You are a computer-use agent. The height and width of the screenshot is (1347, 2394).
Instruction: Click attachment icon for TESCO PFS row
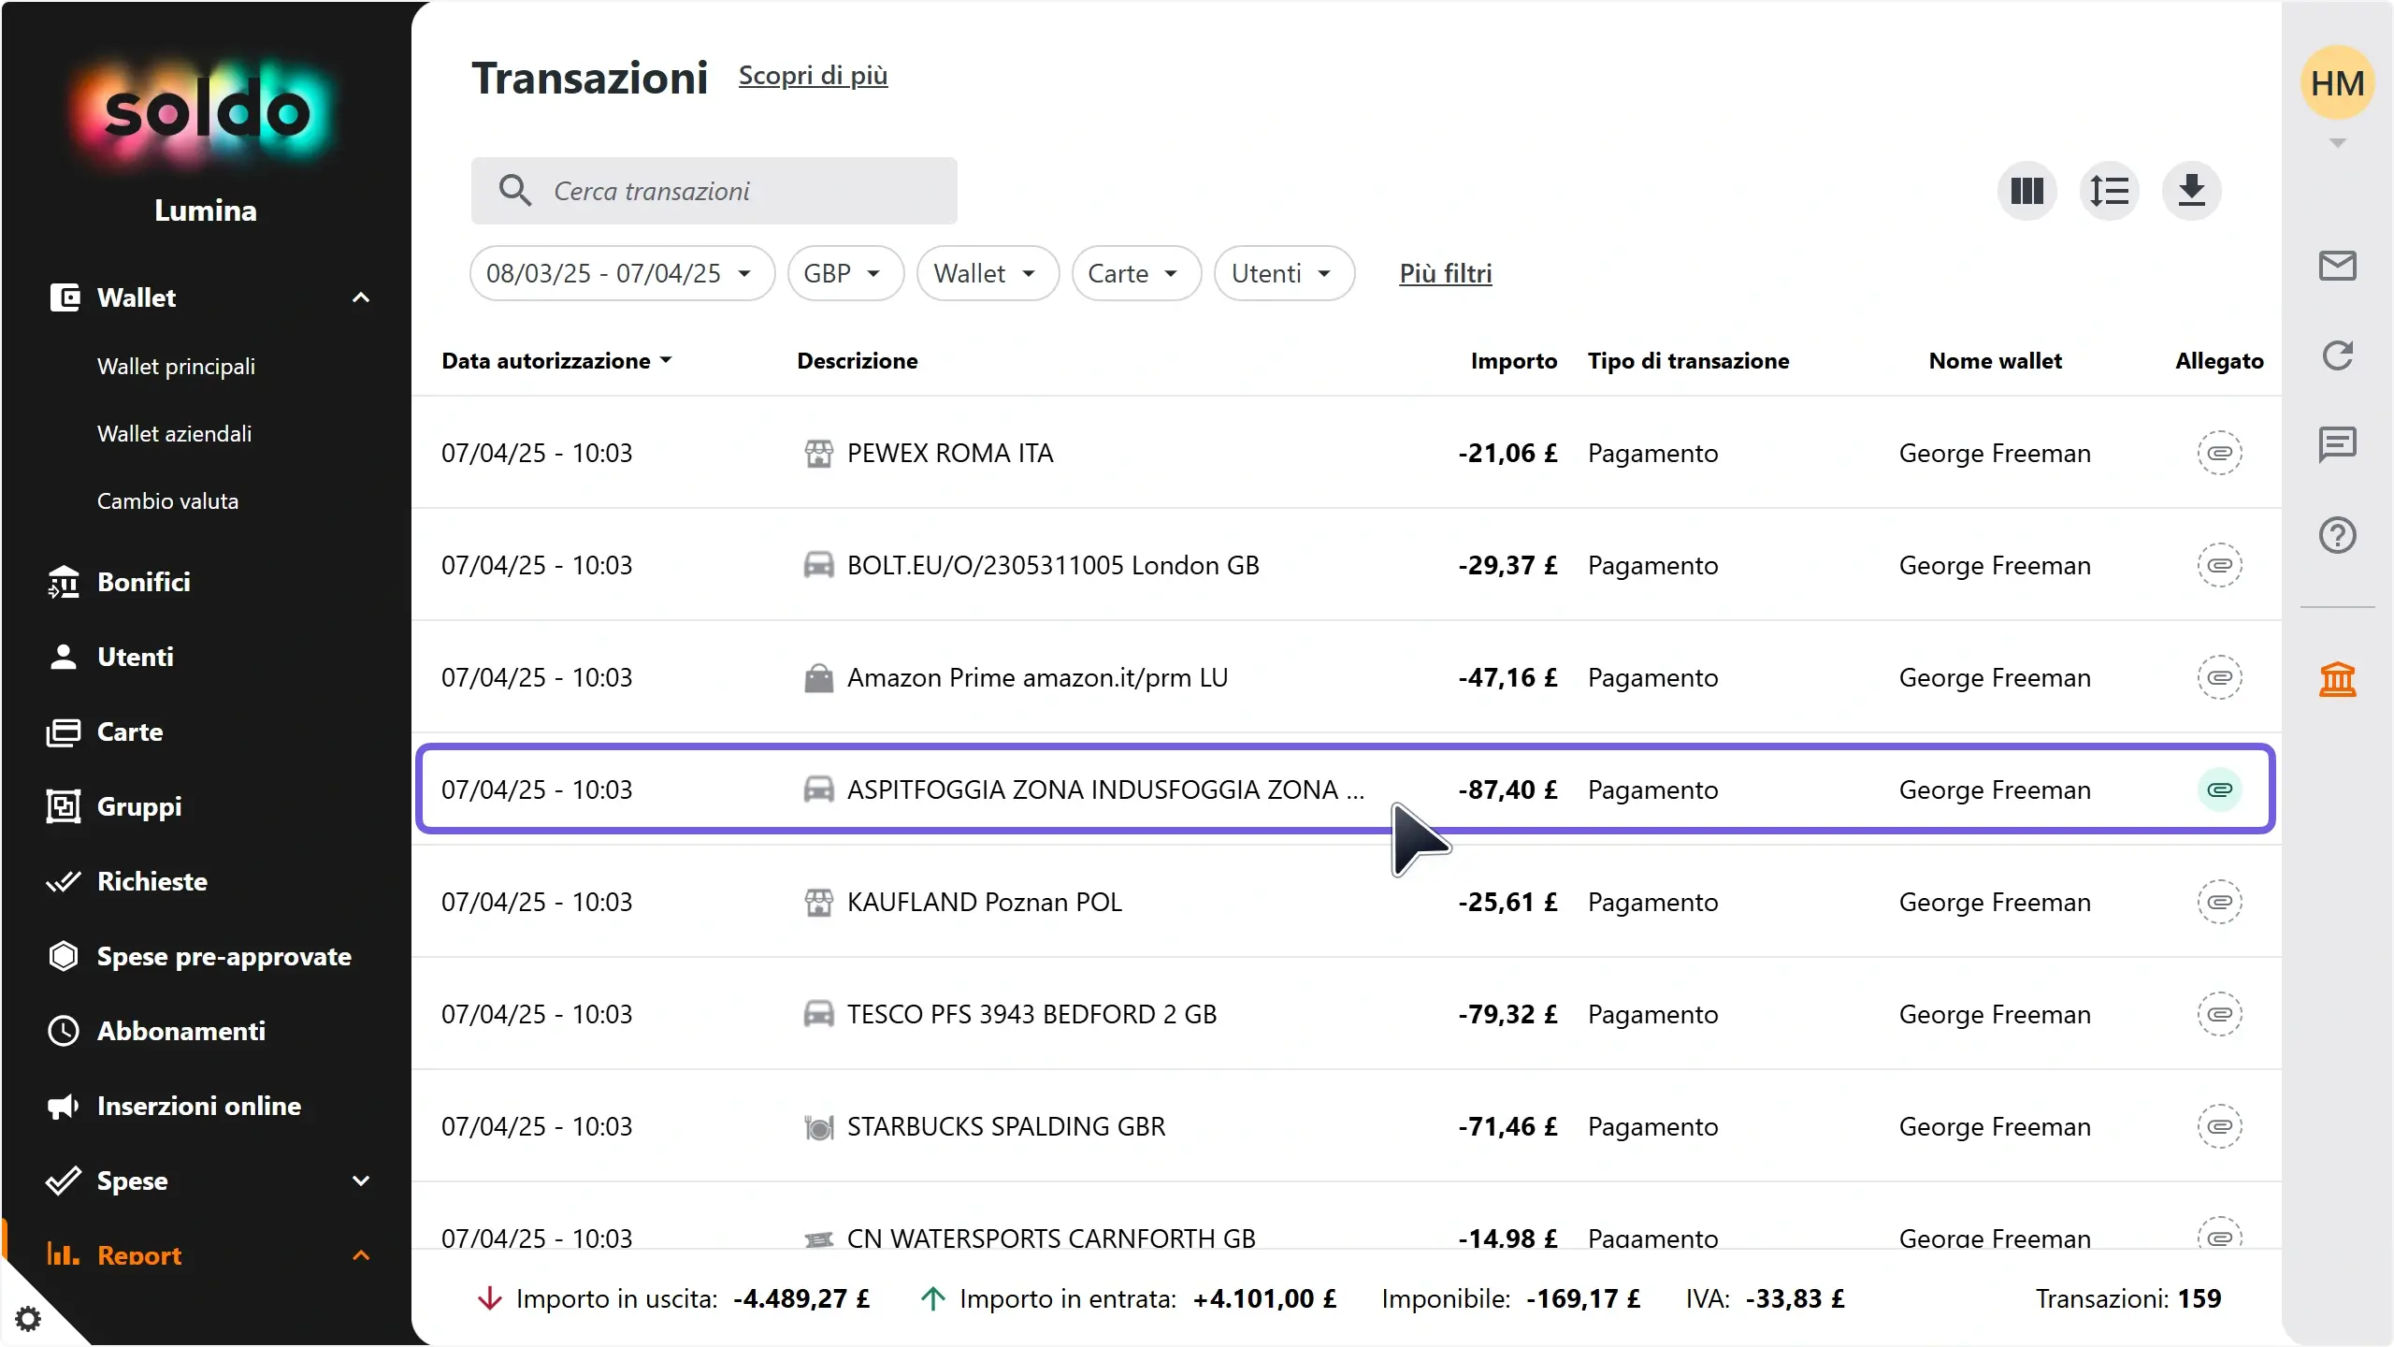tap(2219, 1014)
